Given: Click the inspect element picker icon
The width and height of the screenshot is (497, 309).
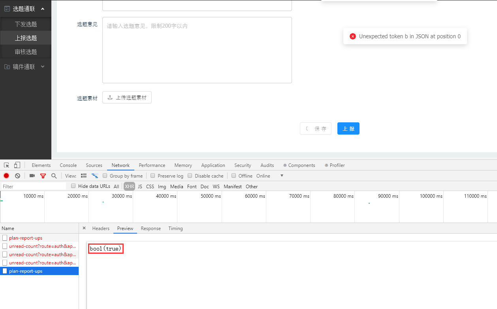Looking at the screenshot, I should point(7,165).
